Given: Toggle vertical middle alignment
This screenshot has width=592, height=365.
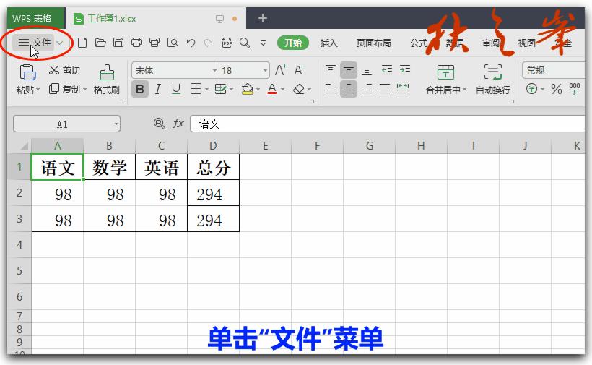Looking at the screenshot, I should coord(349,70).
